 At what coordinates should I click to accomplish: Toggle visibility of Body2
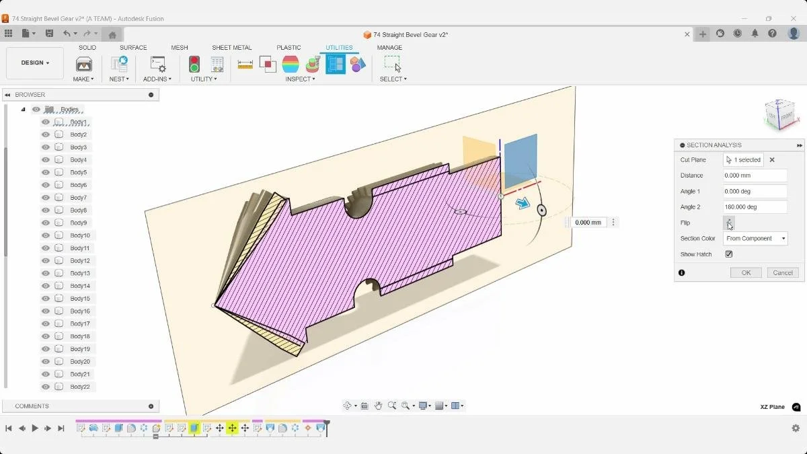(x=46, y=135)
